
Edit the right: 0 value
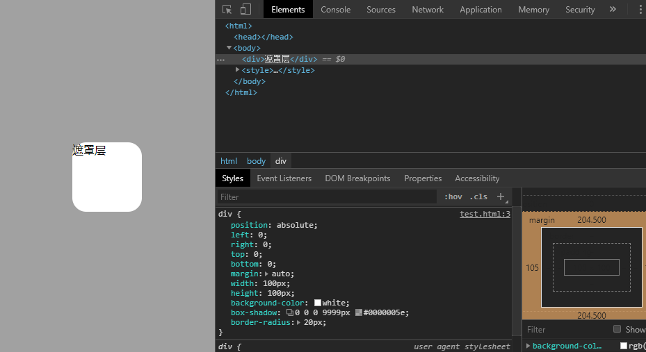265,244
